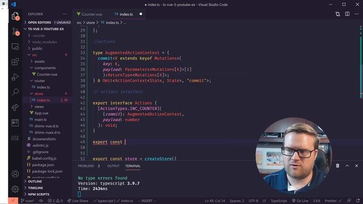Click the Go Live status bar button
363x204 pixels.
pos(300,201)
